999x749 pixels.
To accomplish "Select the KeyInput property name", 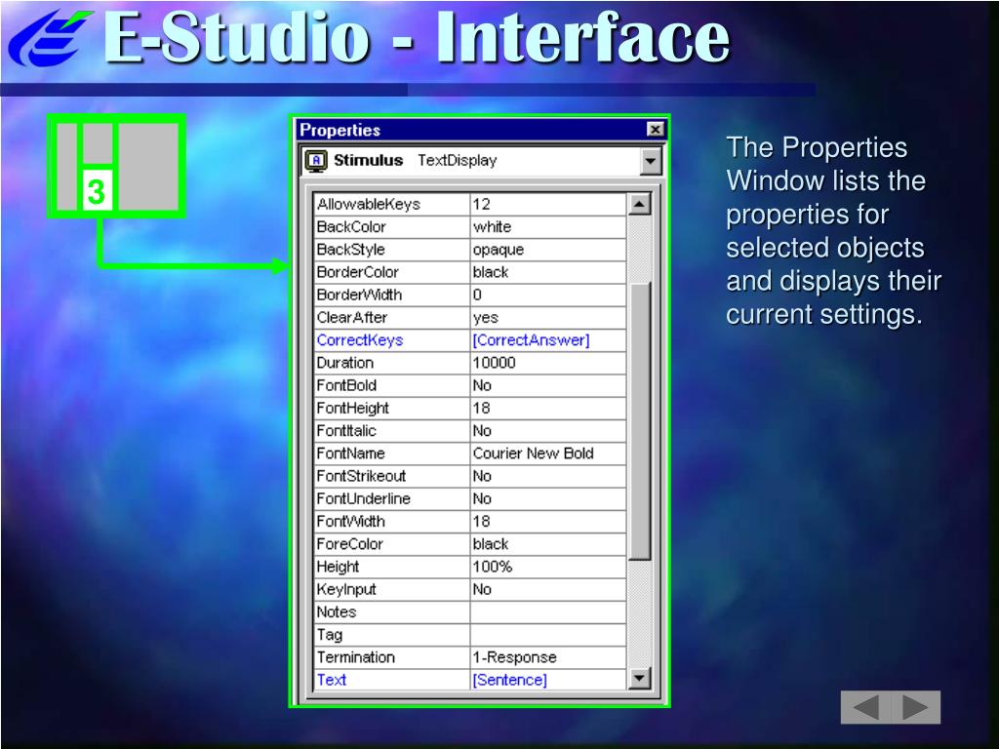I will click(x=392, y=590).
